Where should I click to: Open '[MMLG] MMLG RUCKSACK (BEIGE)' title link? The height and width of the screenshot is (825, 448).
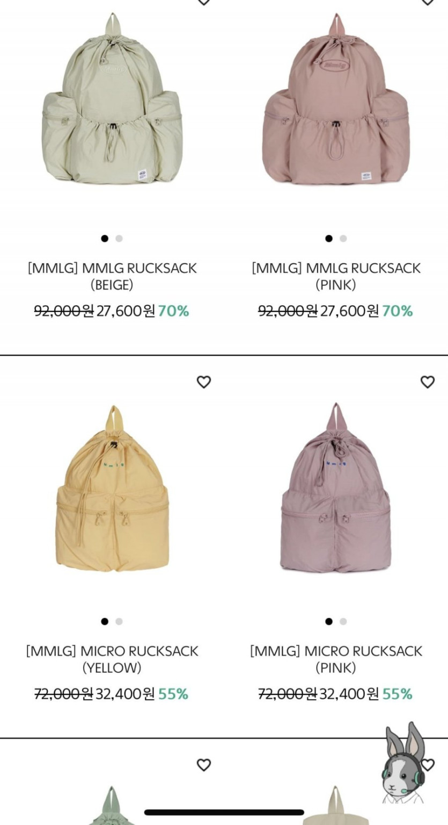(112, 276)
